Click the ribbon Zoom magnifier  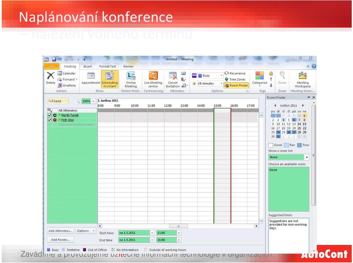[282, 78]
